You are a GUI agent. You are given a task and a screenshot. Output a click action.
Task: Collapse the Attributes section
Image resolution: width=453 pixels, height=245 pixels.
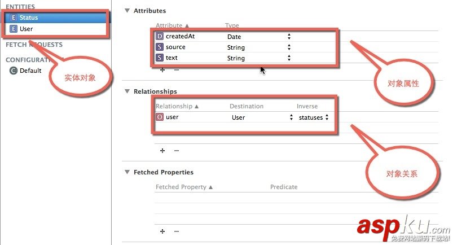[x=127, y=11]
